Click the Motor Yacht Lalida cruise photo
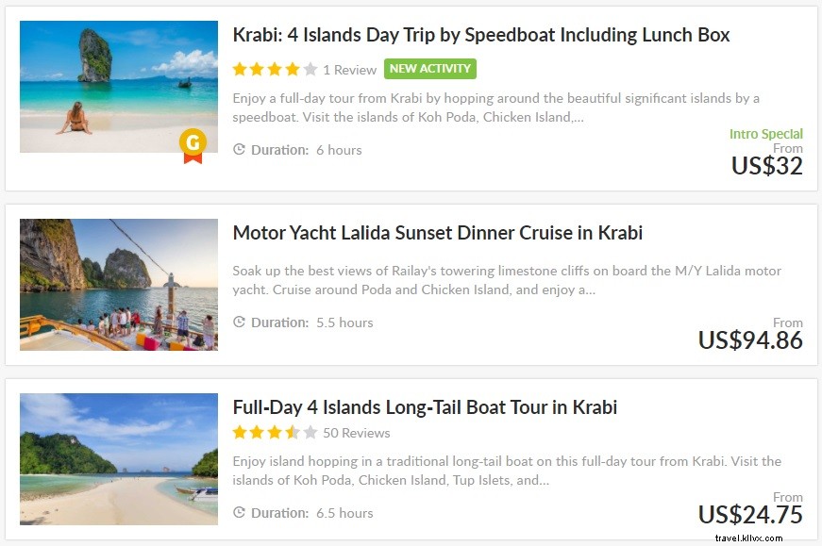 [x=117, y=284]
